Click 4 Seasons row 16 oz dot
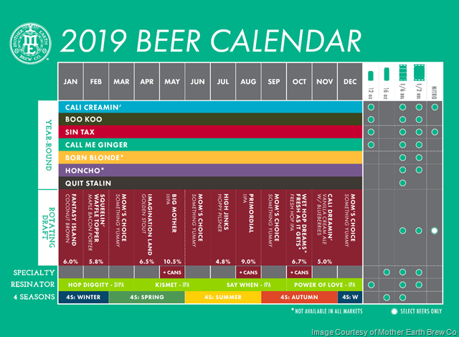This screenshot has height=337, width=459. pos(387,298)
